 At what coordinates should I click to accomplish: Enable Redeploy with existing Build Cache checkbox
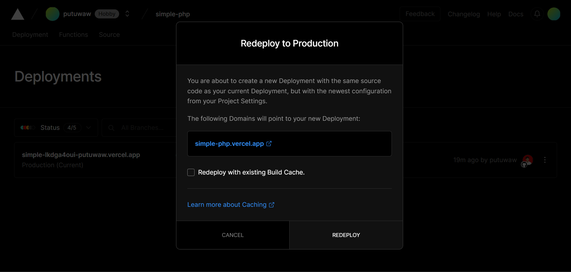(x=191, y=172)
